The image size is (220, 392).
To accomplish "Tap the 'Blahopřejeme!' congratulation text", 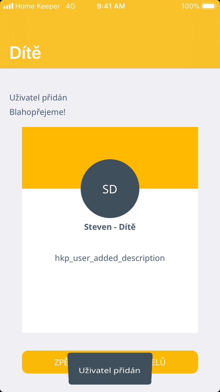I will point(38,112).
